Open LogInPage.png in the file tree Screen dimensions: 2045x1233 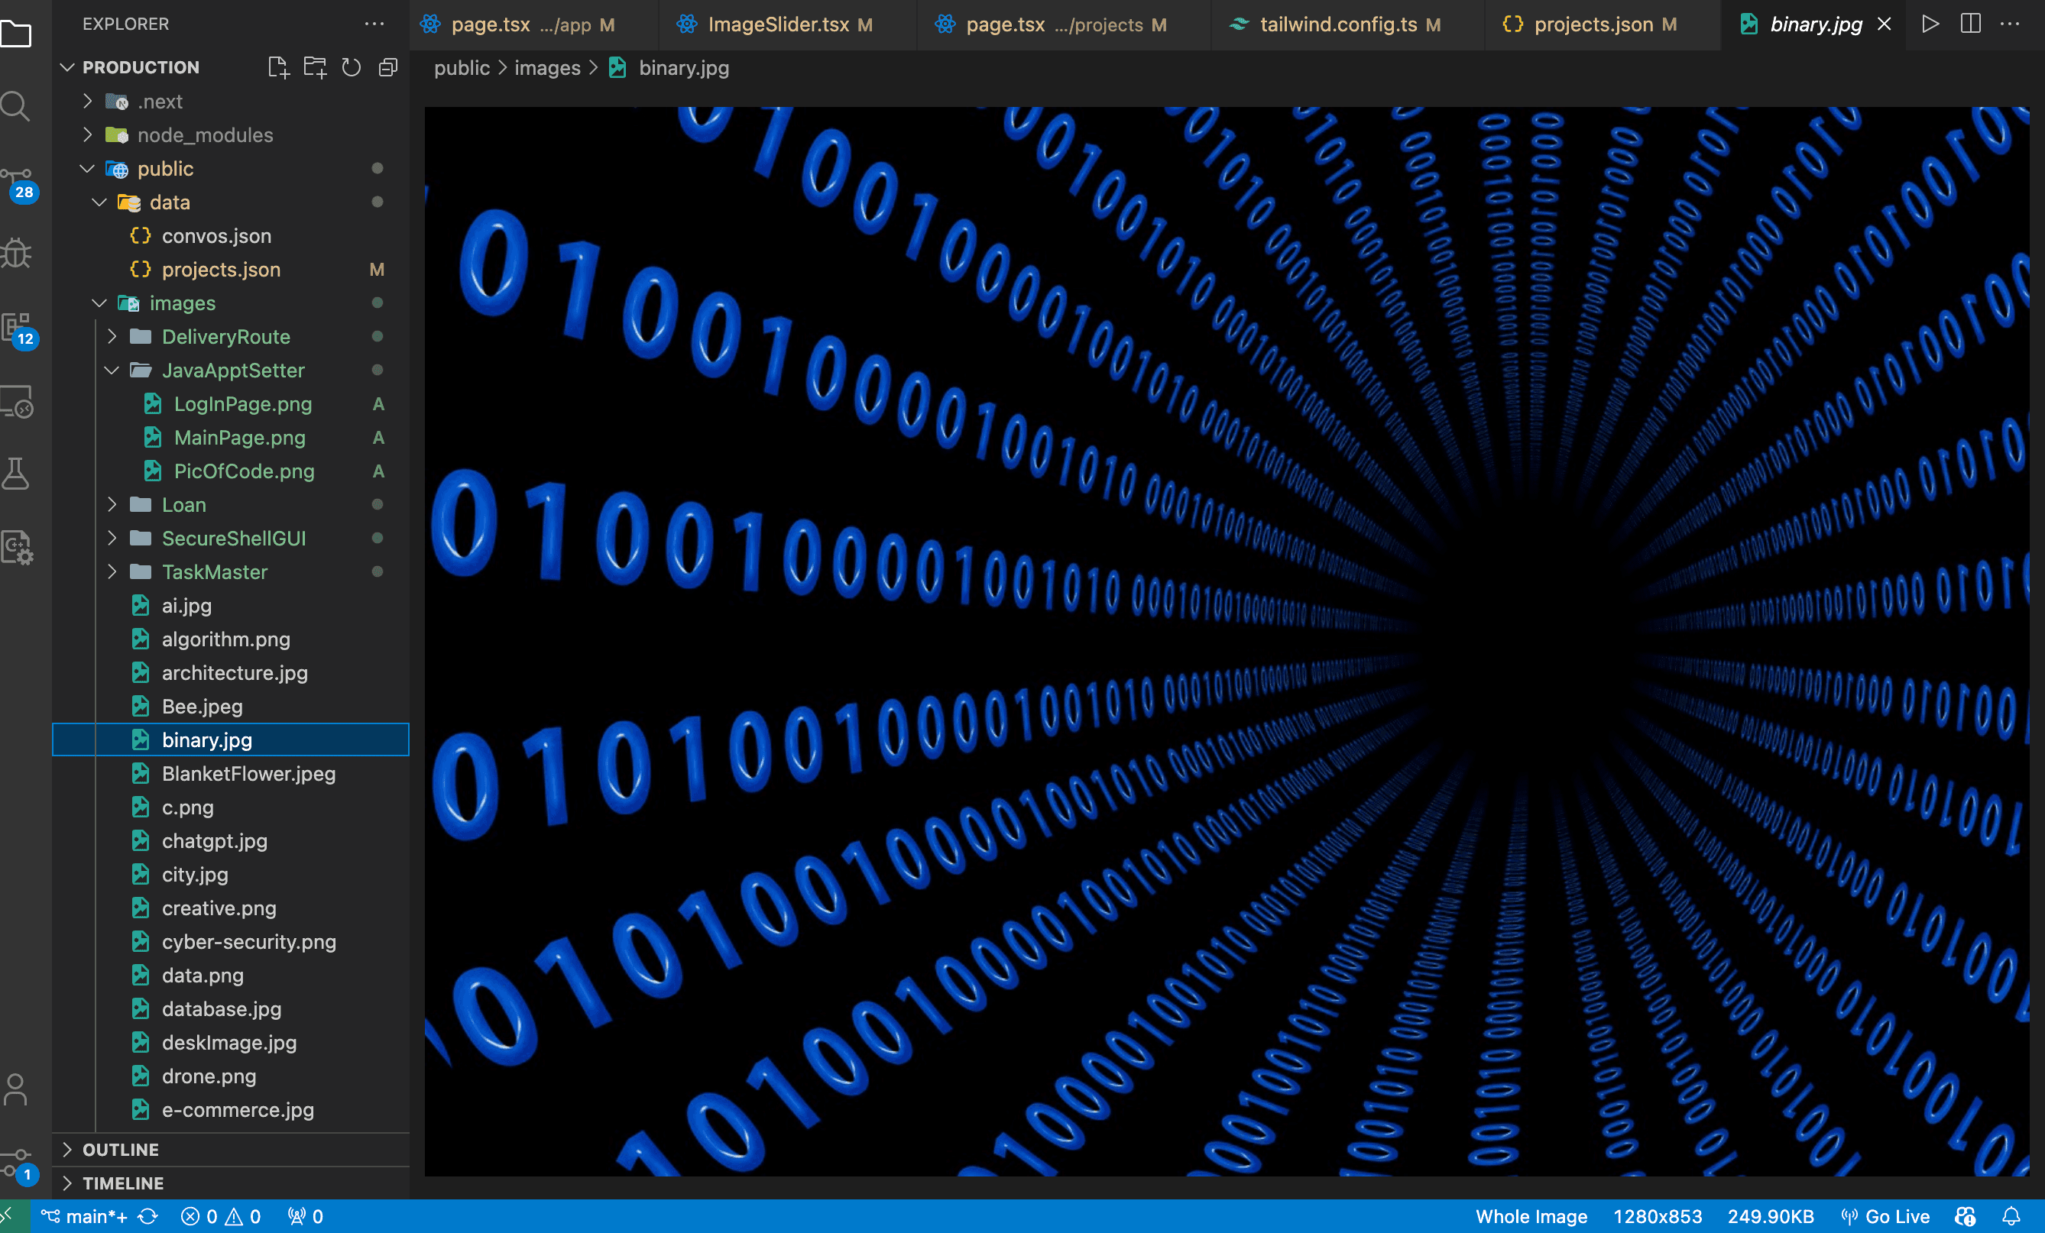(231, 403)
